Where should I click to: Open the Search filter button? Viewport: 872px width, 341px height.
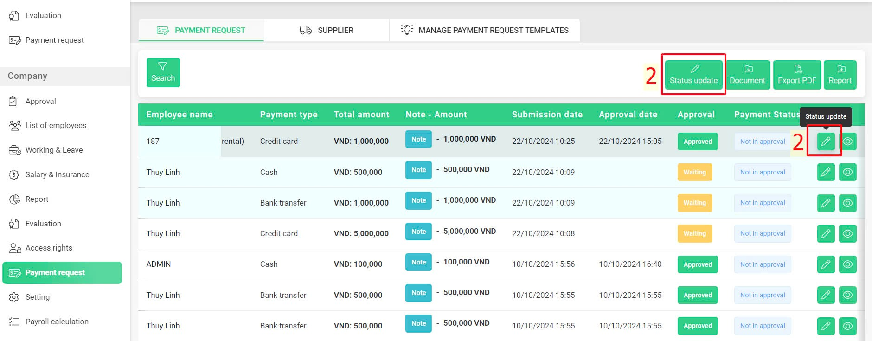tap(163, 72)
